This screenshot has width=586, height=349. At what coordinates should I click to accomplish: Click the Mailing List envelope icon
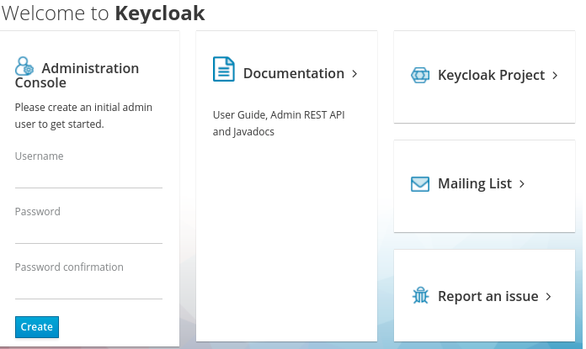(x=420, y=184)
